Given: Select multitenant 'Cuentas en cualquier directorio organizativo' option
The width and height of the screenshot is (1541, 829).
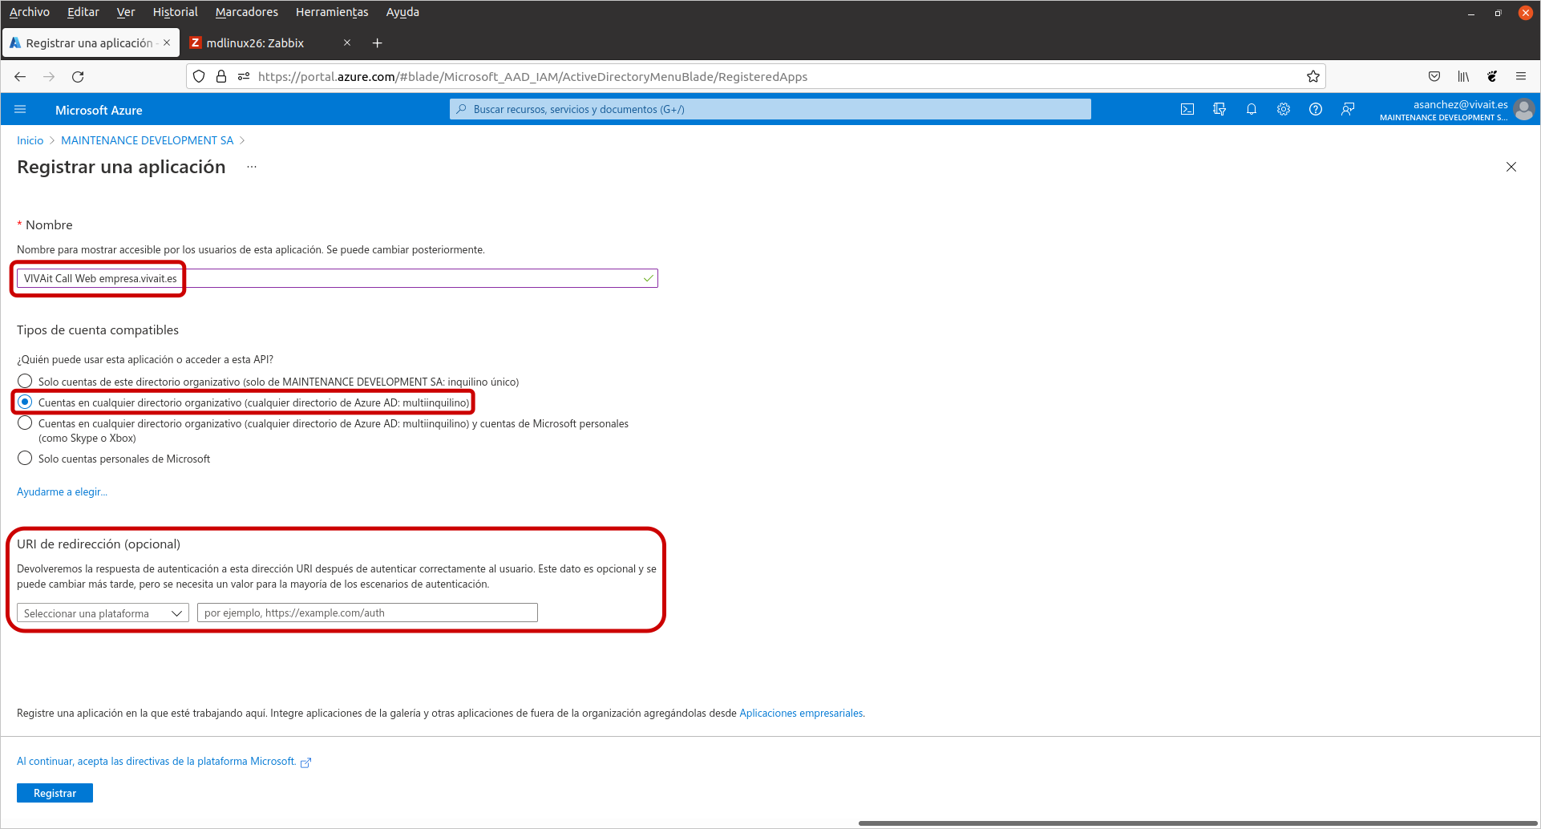Looking at the screenshot, I should (25, 402).
